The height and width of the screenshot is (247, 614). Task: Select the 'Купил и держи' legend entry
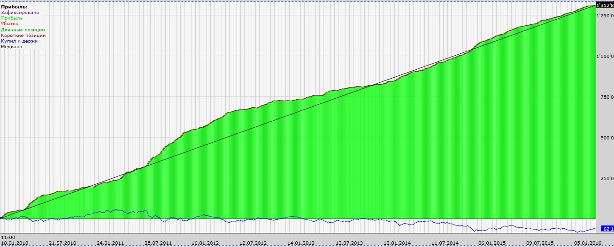point(19,41)
